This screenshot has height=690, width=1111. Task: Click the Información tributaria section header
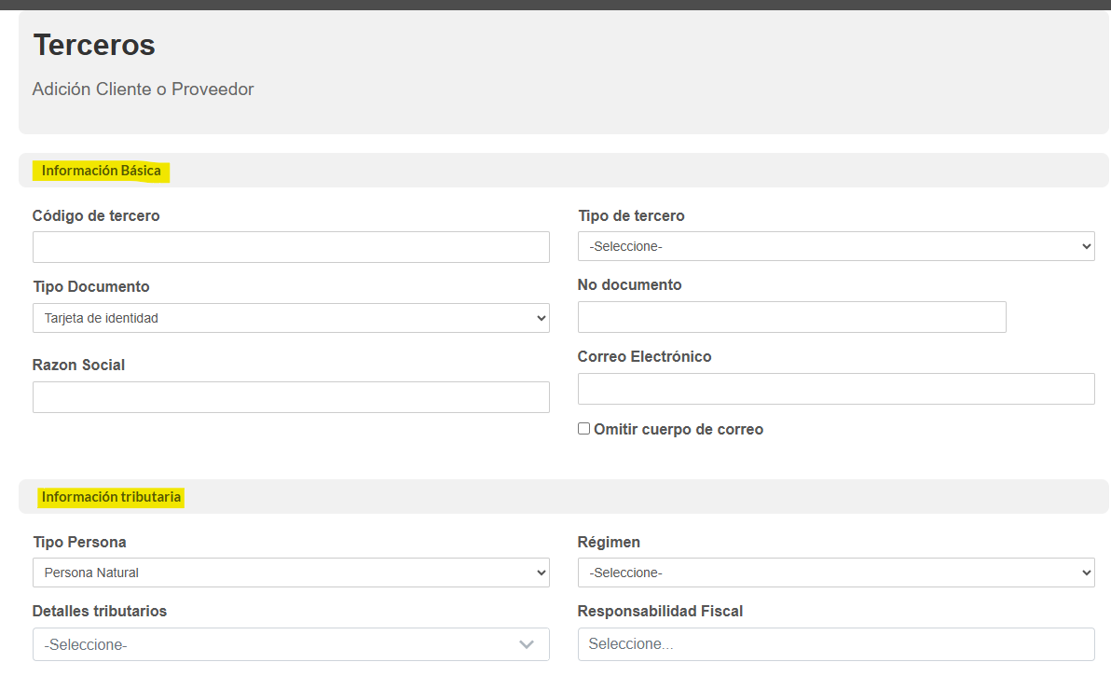[111, 497]
